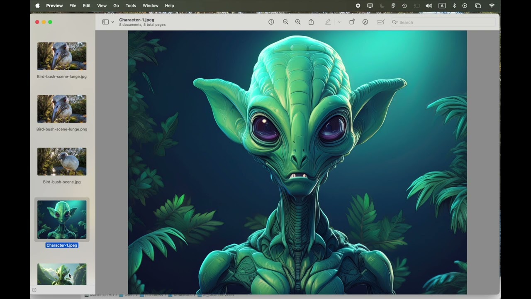
Task: Open the display mirroring menu bar icon
Action: (x=370, y=6)
